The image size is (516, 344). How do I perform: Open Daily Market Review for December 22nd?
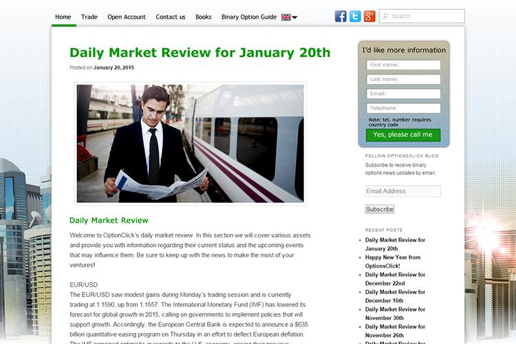point(395,279)
